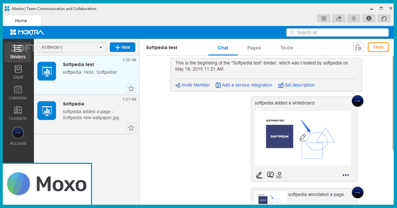Click the comment icon under whiteboard
Image resolution: width=397 pixels, height=208 pixels.
coord(270,174)
